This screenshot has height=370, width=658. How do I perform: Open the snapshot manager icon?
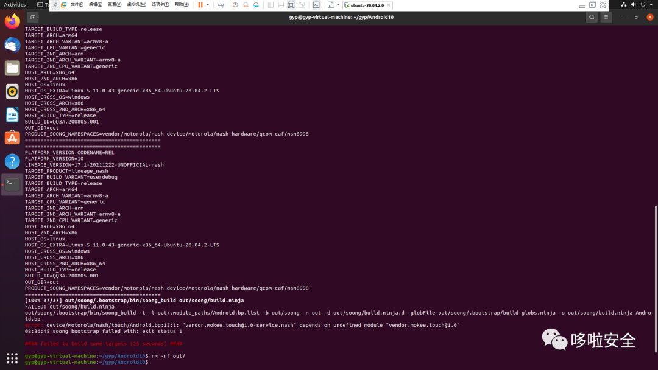256,5
